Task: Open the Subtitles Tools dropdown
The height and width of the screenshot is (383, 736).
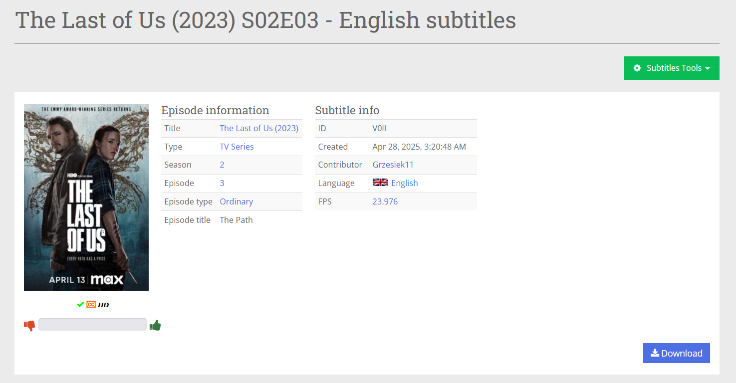Action: tap(672, 68)
